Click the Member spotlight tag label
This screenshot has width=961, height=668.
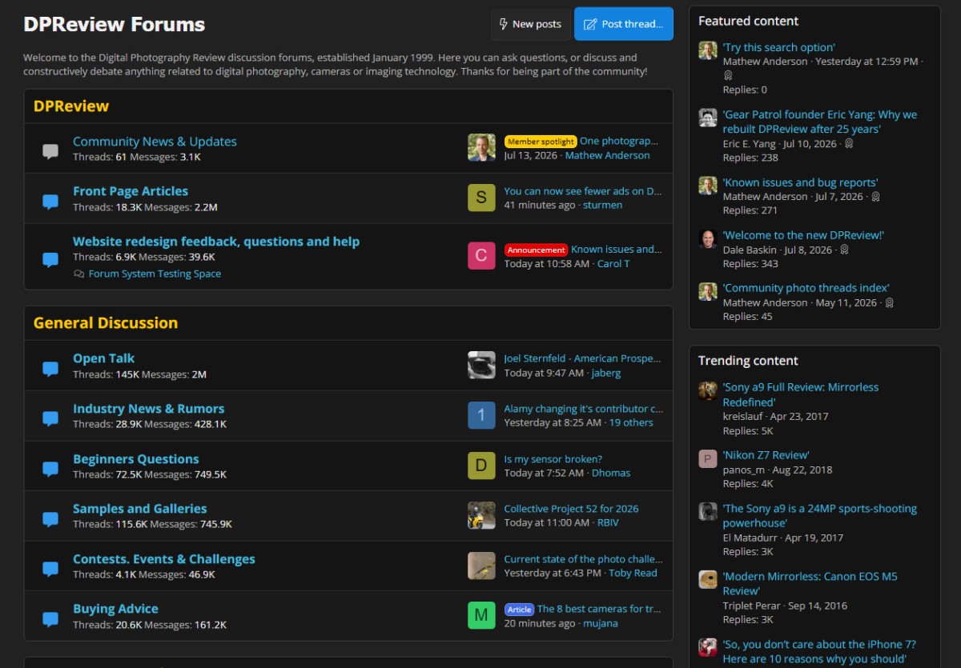coord(541,142)
